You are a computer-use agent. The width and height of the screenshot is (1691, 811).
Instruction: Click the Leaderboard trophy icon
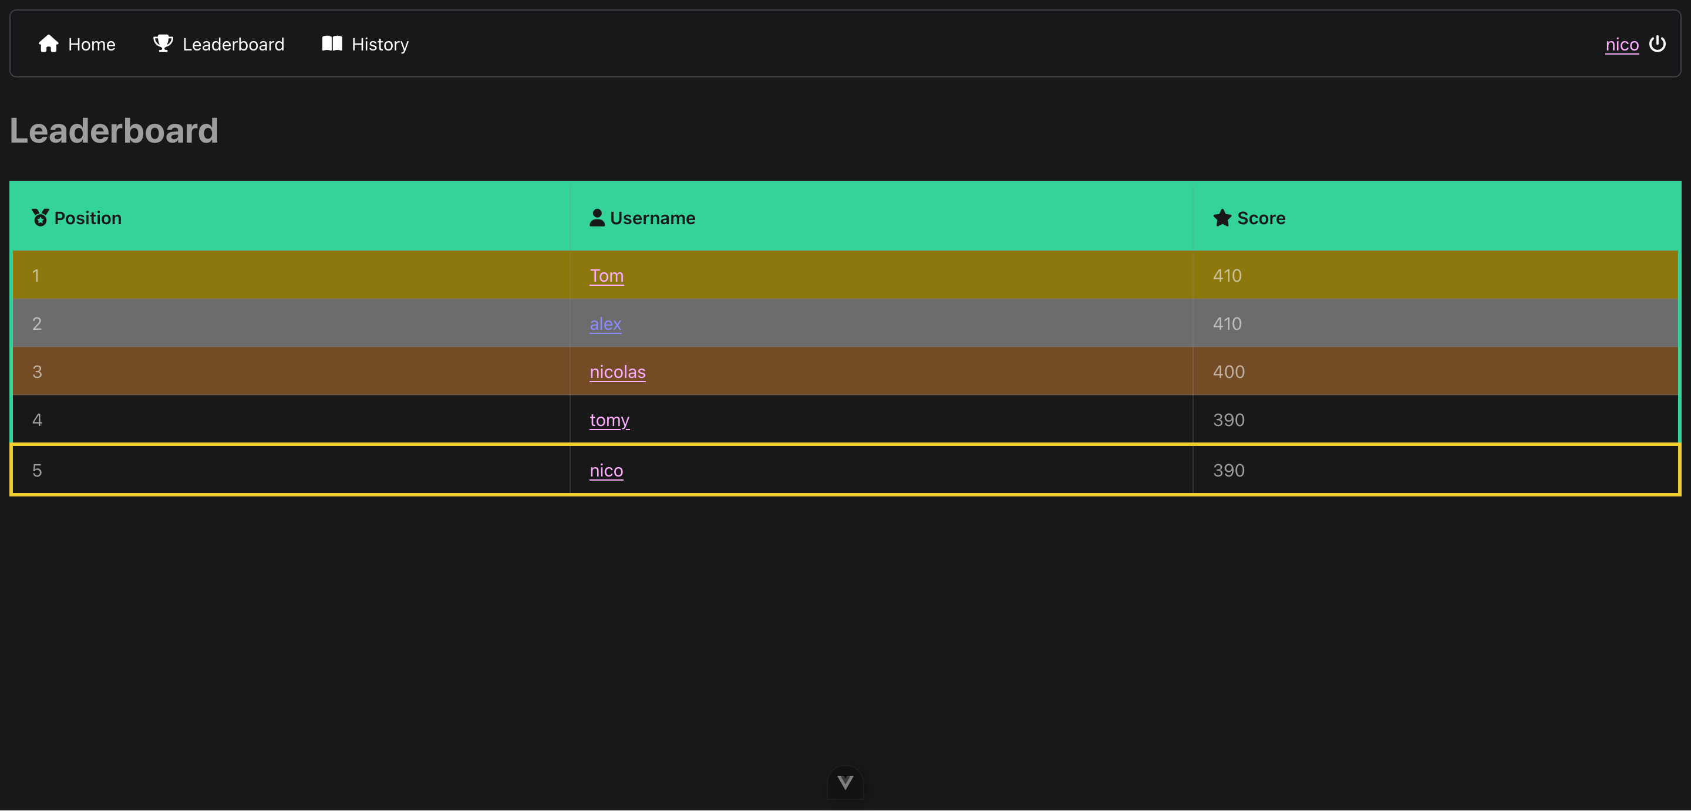pos(163,43)
